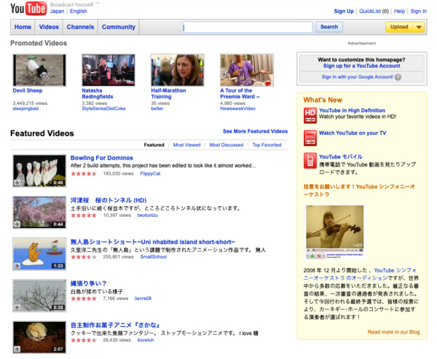Open the Upload button dropdown arrow
437x359 pixels.
(x=418, y=27)
